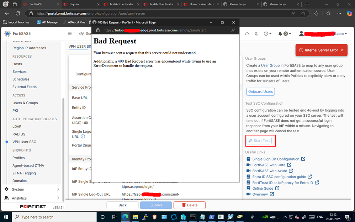Select VPN User SSO in sidebar
Screen dimensions: 355x222
tap(24, 142)
